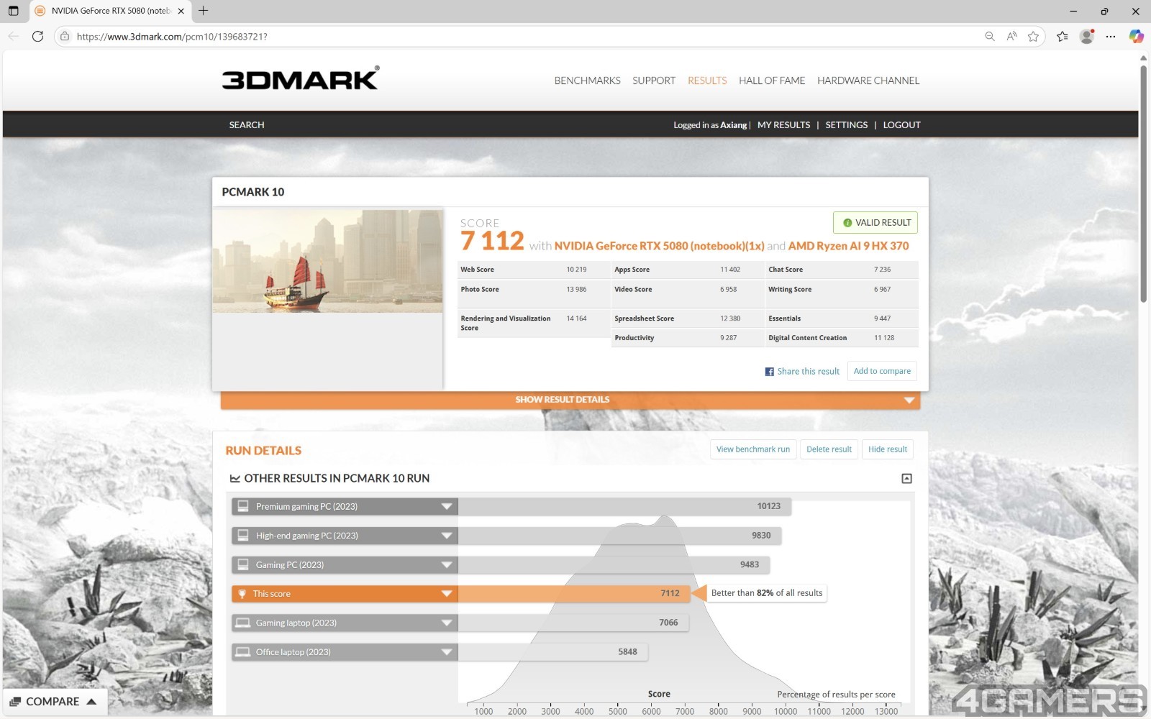Screen dimensions: 1151x719
Task: Click the Digital Content Creation row
Action: click(x=842, y=338)
